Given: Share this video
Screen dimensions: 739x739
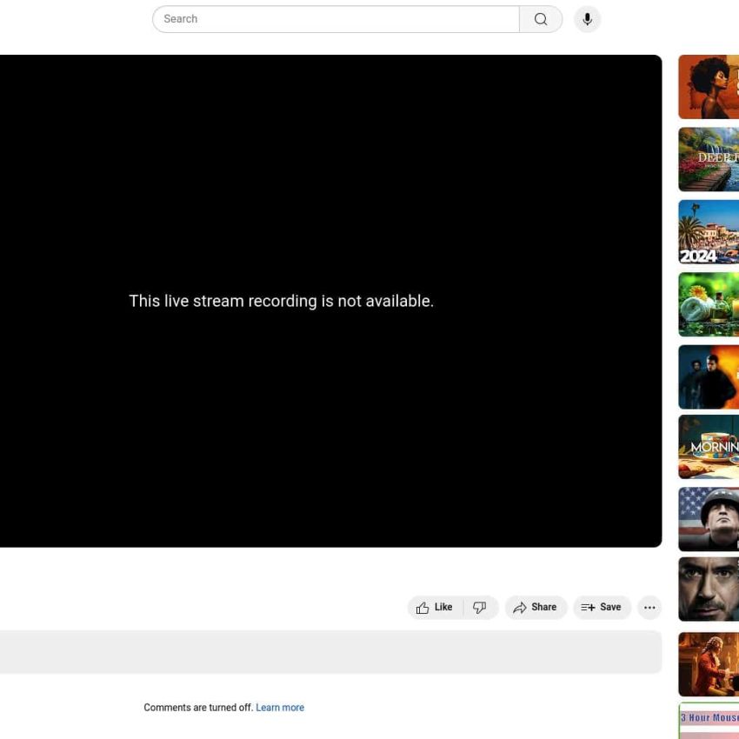Looking at the screenshot, I should click(x=536, y=608).
